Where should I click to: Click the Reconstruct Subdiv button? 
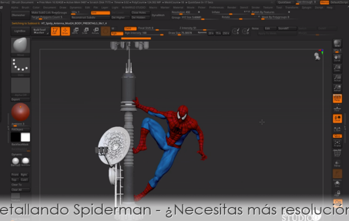coord(90,17)
